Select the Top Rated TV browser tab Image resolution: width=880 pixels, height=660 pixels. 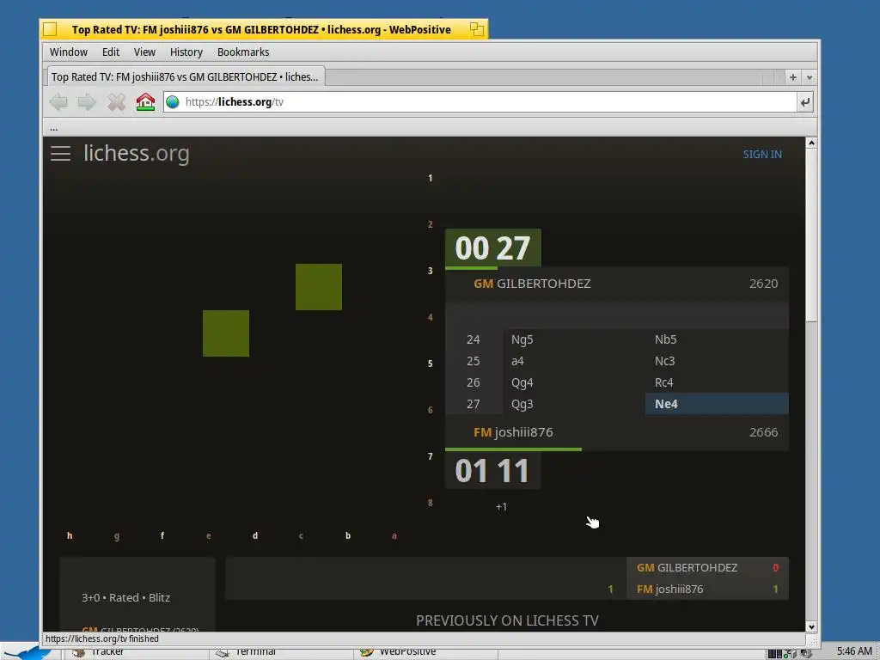coord(185,76)
